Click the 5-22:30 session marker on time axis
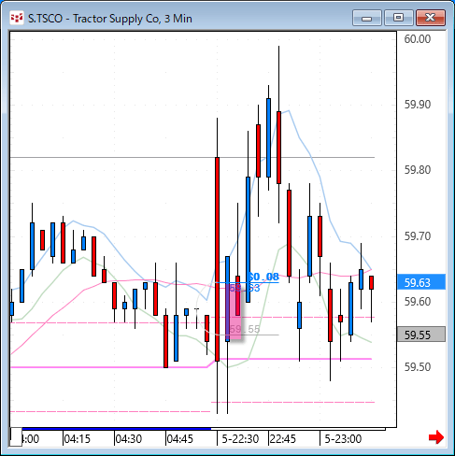Image resolution: width=455 pixels, height=456 pixels. (x=240, y=439)
